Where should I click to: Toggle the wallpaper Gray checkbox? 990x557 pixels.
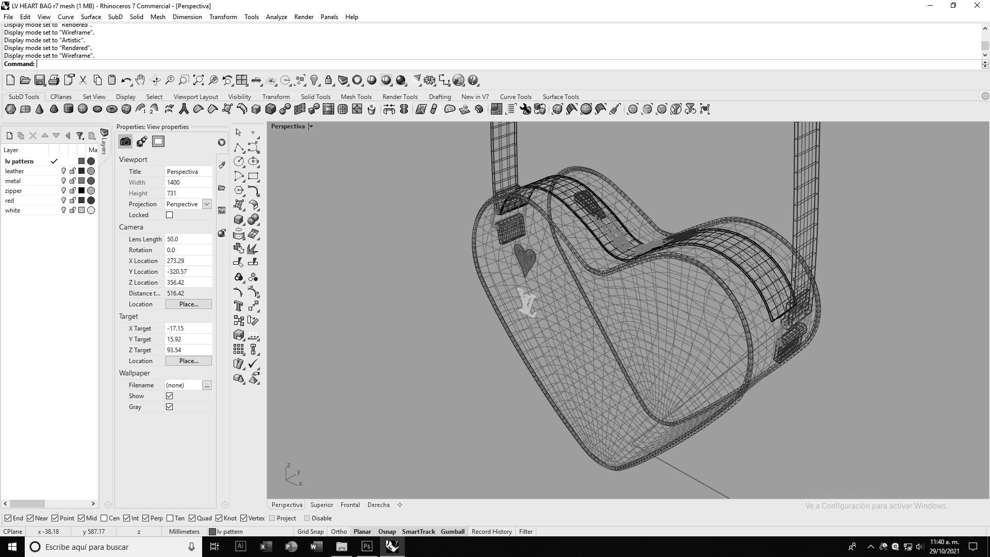pos(169,407)
